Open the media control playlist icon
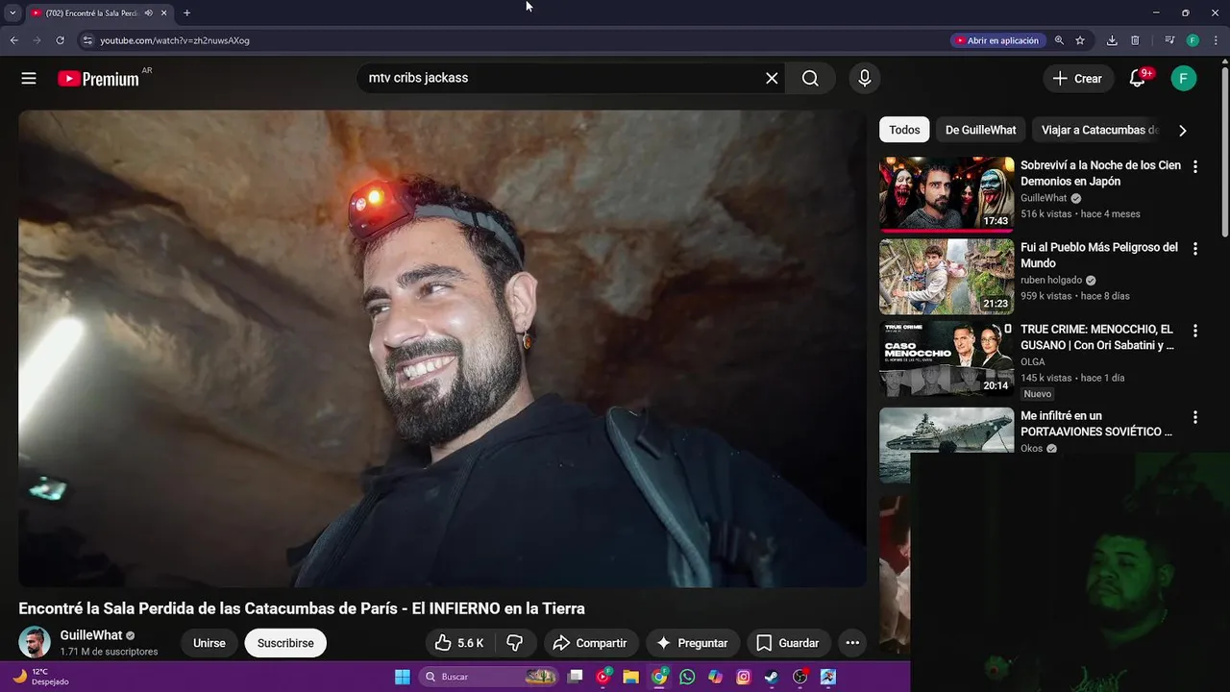Viewport: 1230px width, 692px height. pyautogui.click(x=1169, y=40)
